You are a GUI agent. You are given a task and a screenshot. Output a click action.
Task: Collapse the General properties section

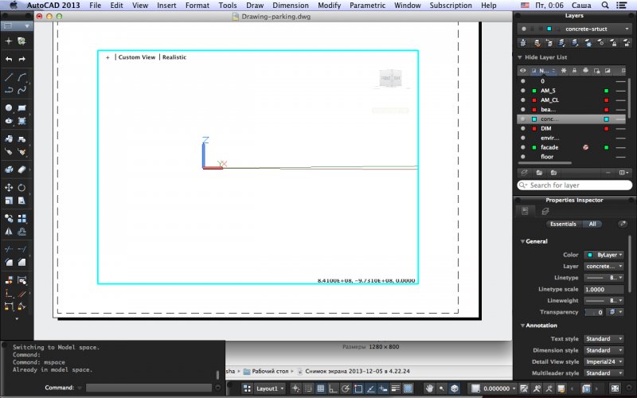[522, 241]
